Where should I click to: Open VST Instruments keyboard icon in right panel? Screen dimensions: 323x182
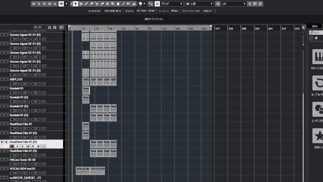tap(318, 57)
